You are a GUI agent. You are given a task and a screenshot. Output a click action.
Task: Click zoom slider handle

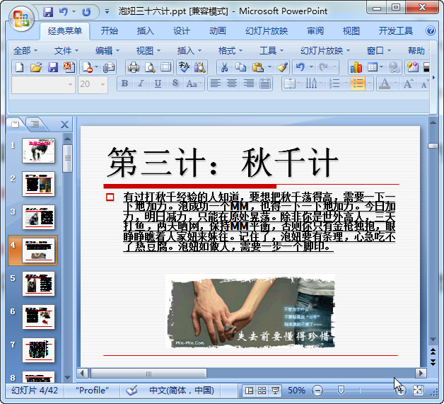tap(341, 391)
